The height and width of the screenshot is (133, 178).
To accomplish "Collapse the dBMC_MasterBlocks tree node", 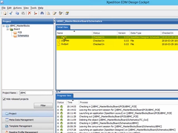I will pos(4,26).
